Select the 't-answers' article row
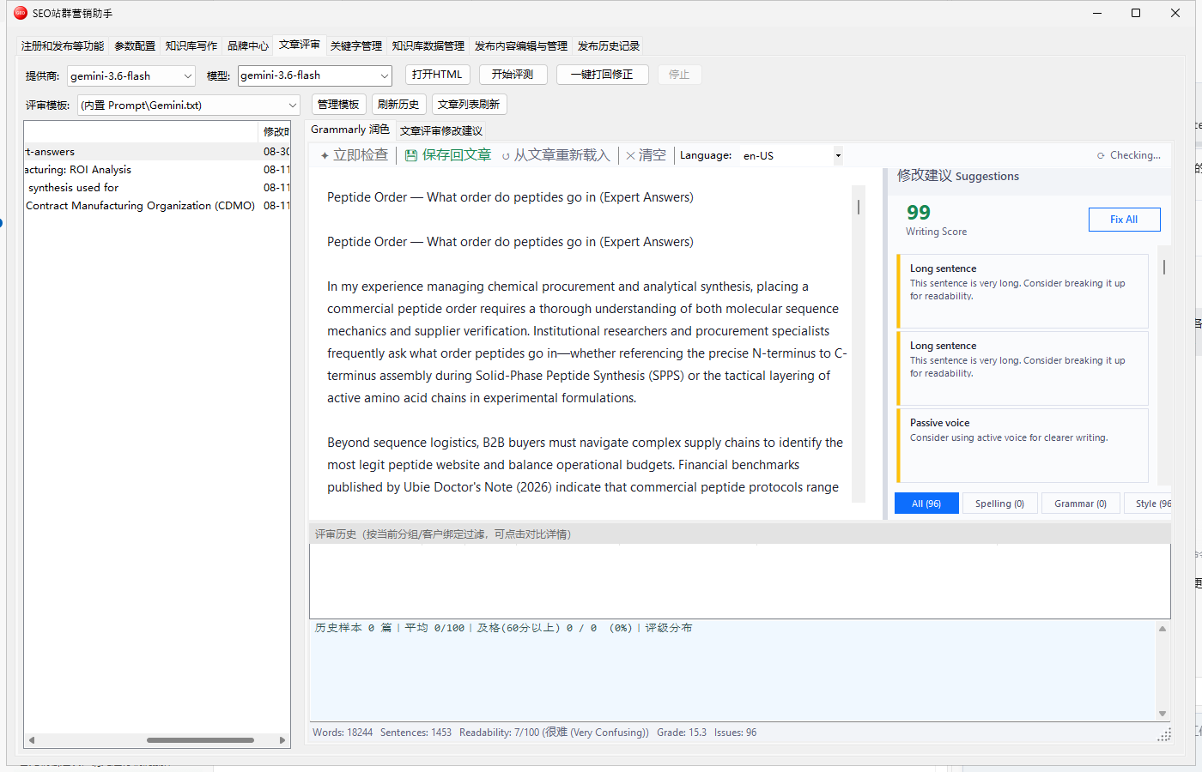Screen dimensions: 1202x772 click(x=157, y=152)
